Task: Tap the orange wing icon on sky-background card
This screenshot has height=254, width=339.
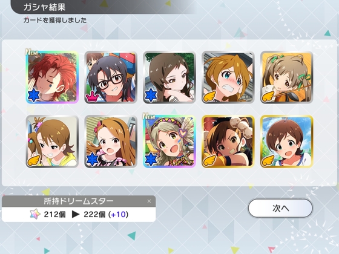Action: [268, 160]
